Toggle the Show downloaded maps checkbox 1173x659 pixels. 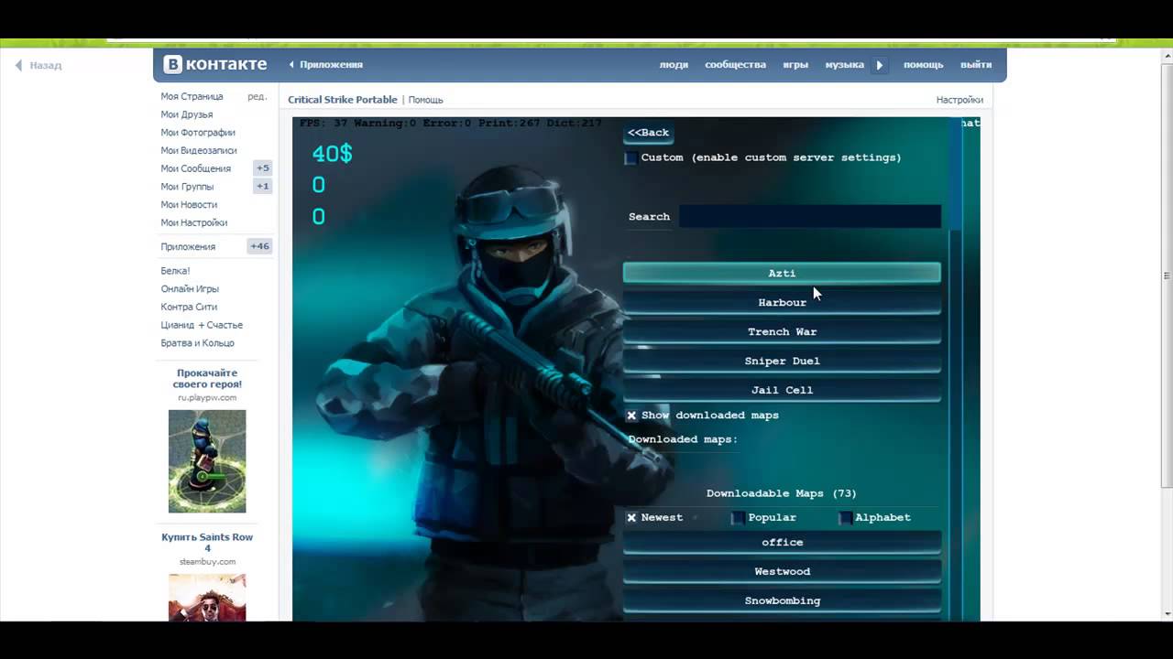tap(631, 416)
